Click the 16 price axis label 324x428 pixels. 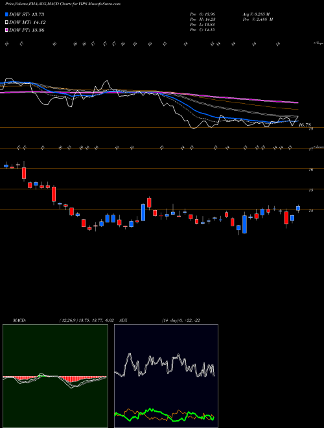[x=310, y=170]
